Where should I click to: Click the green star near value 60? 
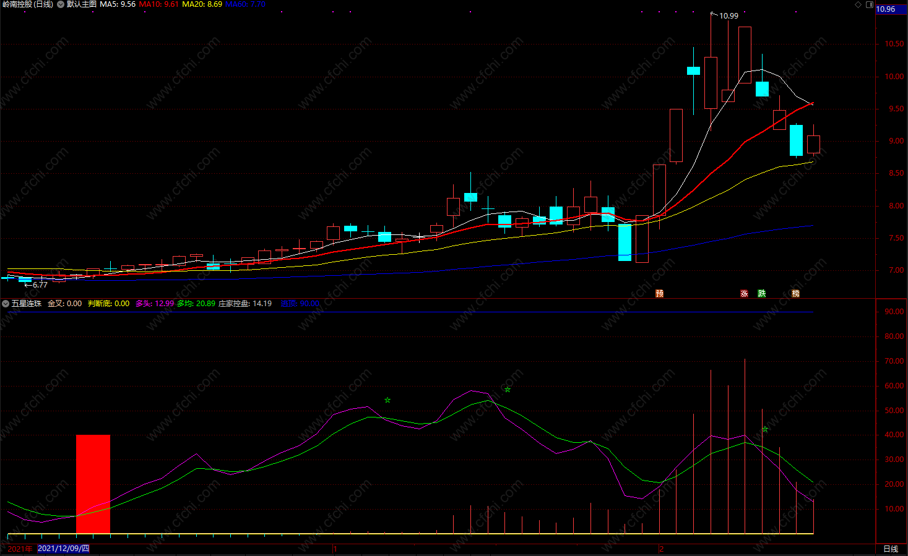pos(508,390)
